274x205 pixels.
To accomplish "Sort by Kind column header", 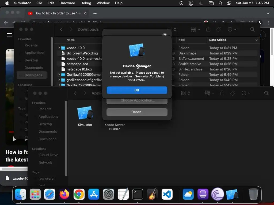I will (181, 40).
